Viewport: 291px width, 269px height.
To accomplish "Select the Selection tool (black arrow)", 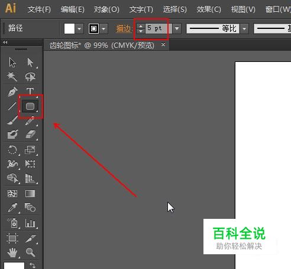I will pyautogui.click(x=12, y=63).
